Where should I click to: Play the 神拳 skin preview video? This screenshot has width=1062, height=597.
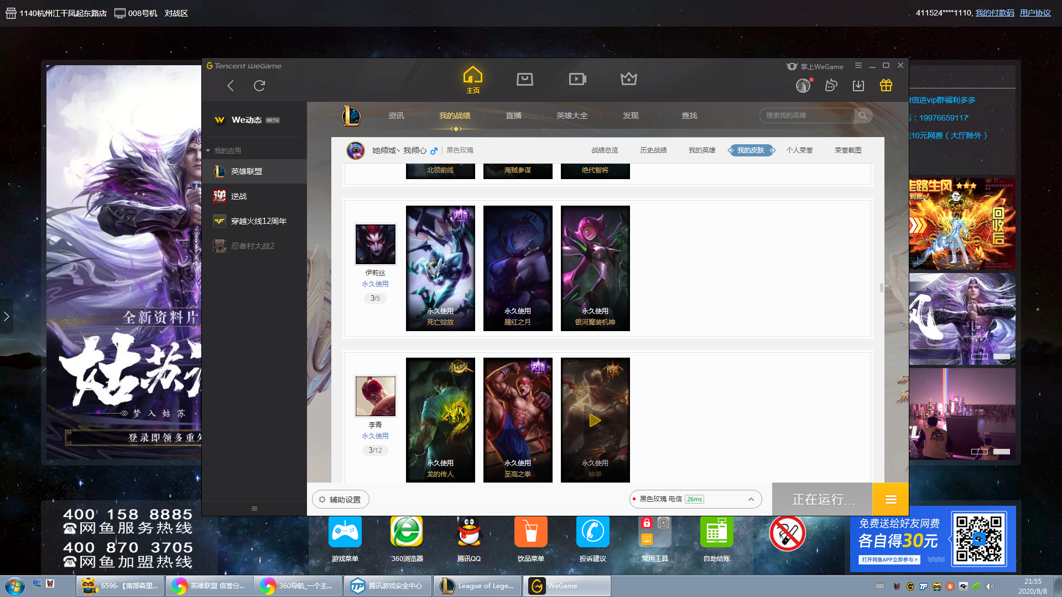(x=595, y=421)
